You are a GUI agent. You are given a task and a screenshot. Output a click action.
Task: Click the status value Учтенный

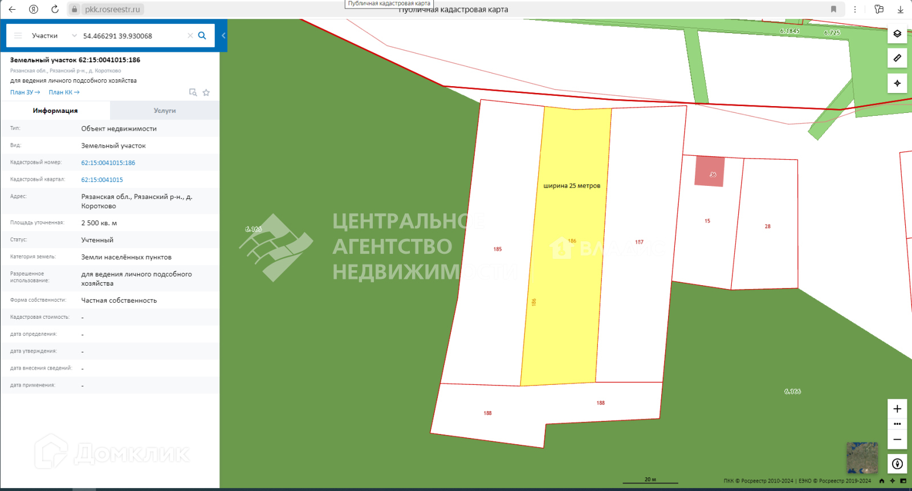click(x=97, y=240)
